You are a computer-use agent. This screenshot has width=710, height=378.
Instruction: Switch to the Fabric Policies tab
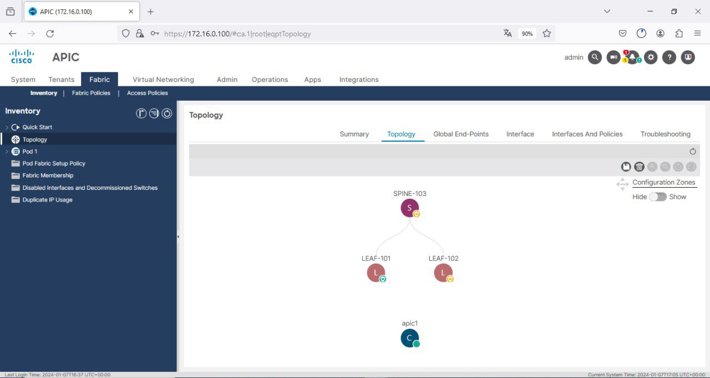tap(91, 93)
